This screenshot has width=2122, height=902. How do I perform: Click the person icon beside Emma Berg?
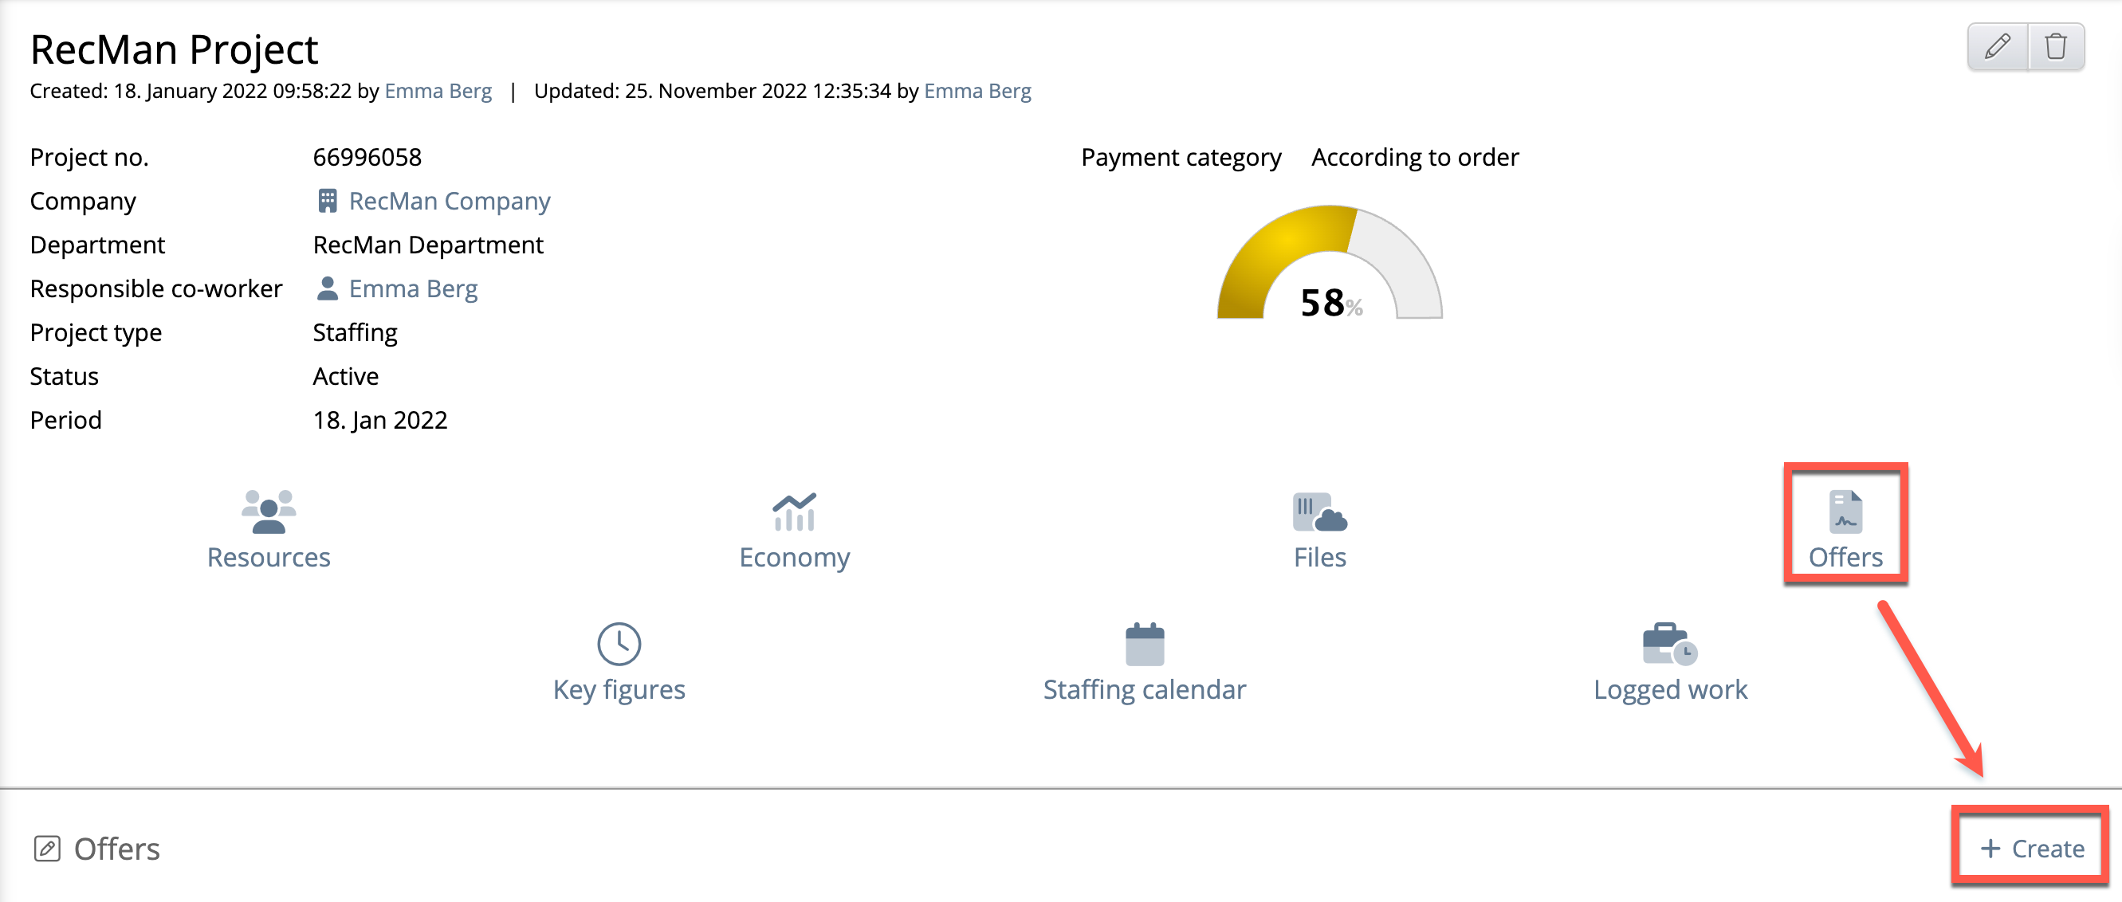(x=327, y=288)
